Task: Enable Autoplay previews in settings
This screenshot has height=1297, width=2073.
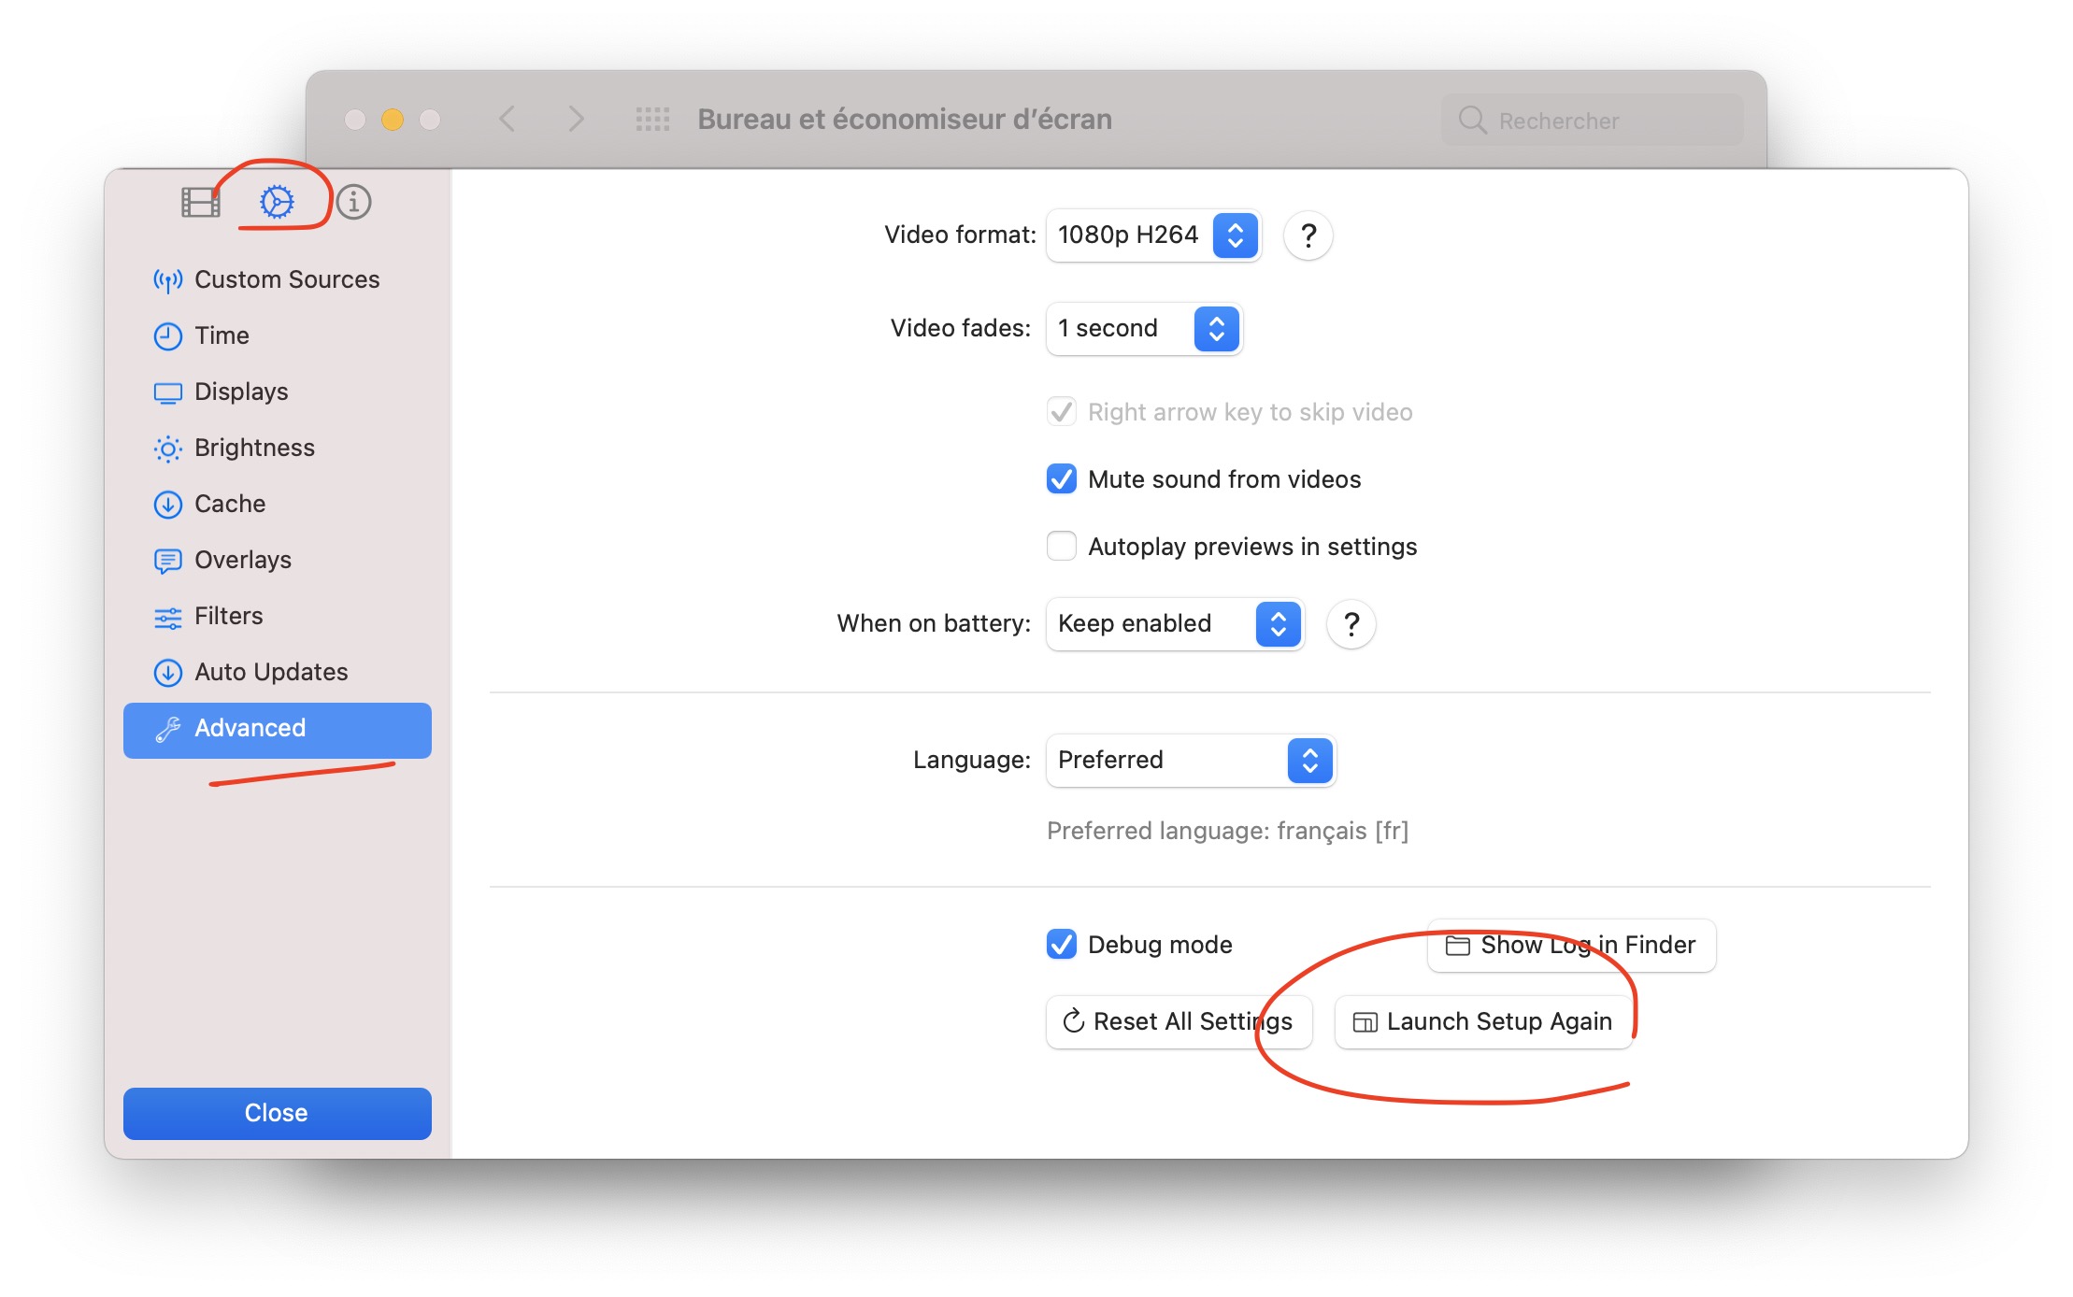Action: pyautogui.click(x=1062, y=547)
